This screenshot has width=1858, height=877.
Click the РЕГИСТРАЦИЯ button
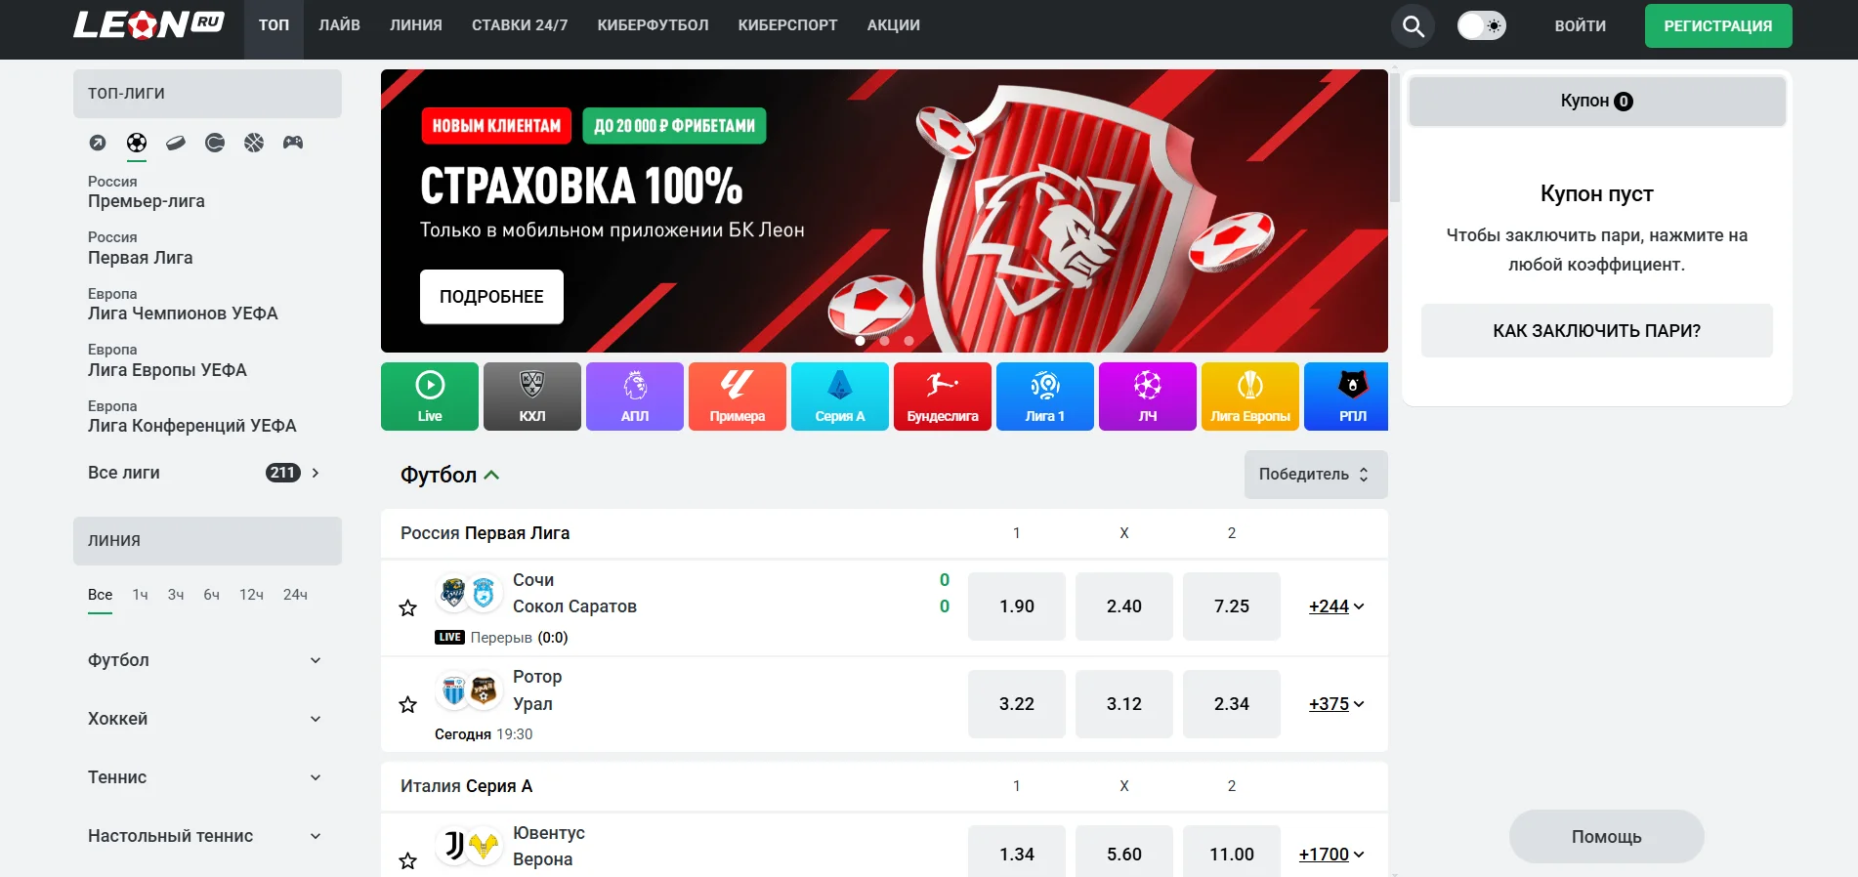tap(1717, 26)
